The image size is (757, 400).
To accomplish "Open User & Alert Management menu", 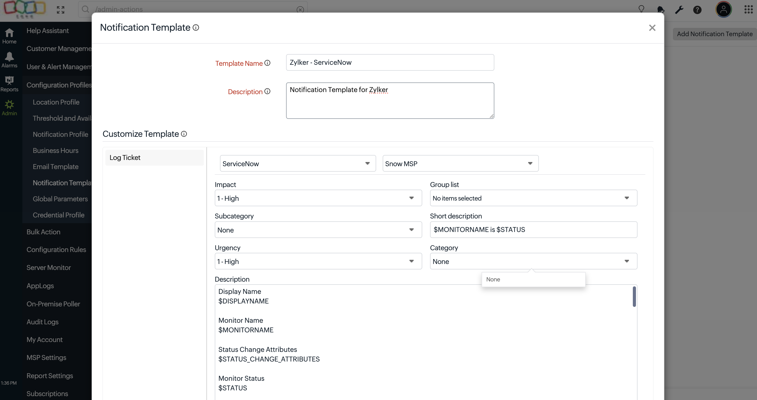I will click(59, 67).
